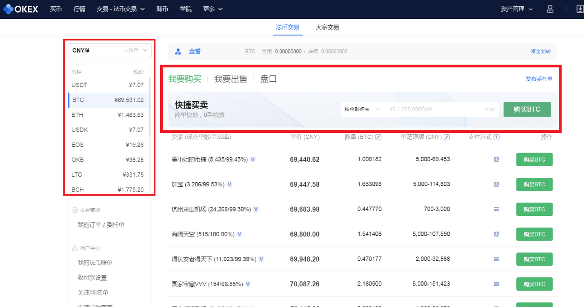Click the edit icon beside 单笔限额 (CNY)
The image size is (584, 307).
(446, 137)
